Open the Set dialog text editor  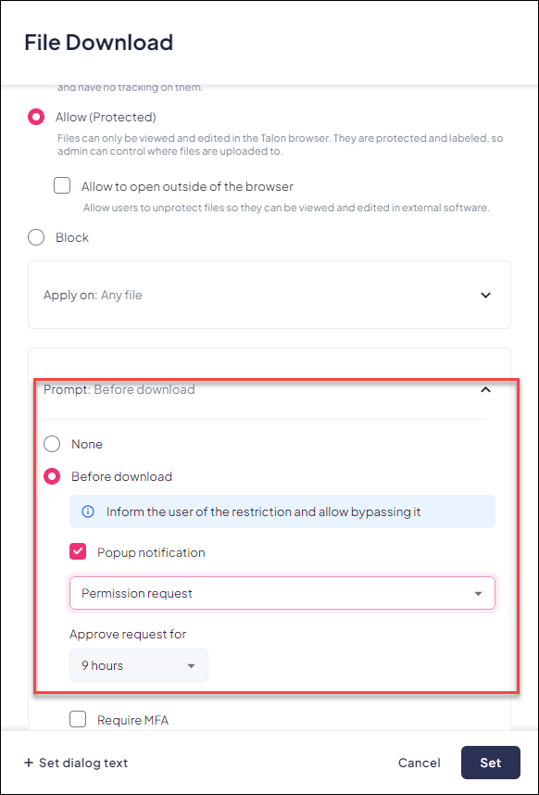[76, 763]
